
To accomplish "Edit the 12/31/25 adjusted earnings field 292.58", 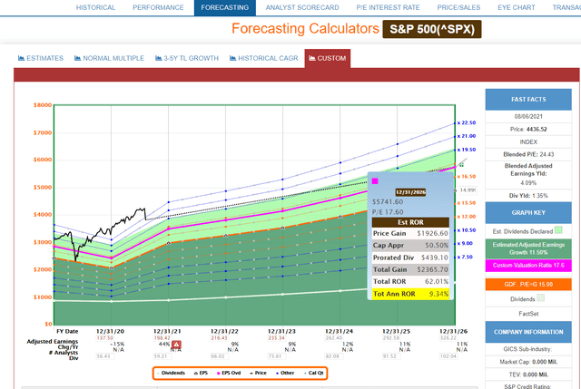I will (391, 338).
